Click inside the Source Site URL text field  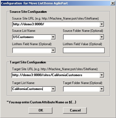[56, 24]
